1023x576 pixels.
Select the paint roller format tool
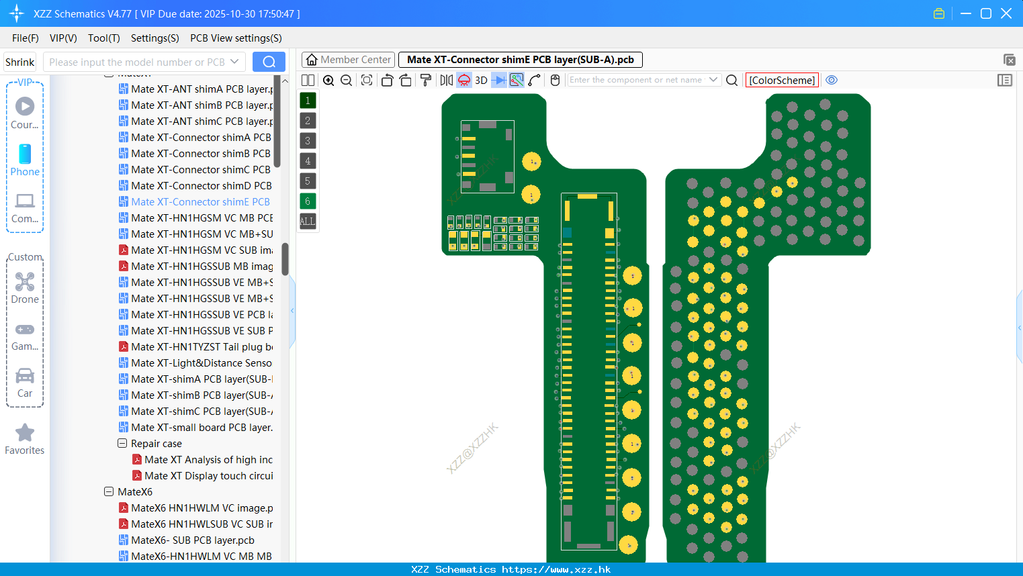[x=426, y=80]
